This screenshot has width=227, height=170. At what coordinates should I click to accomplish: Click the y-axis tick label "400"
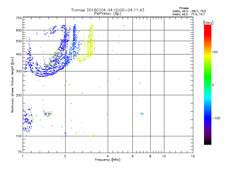point(19,54)
